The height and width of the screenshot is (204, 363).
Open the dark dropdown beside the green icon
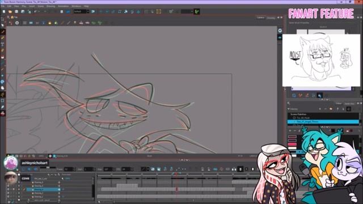coord(187,11)
